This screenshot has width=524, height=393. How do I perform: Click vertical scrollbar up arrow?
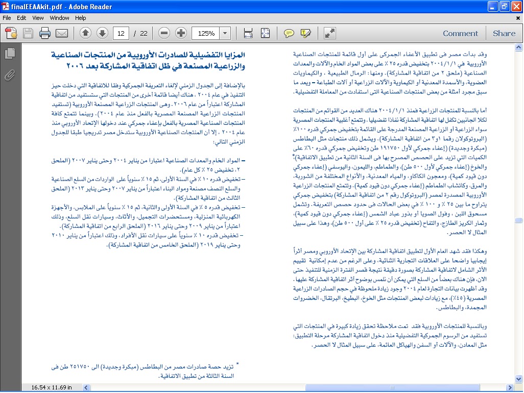pyautogui.click(x=519, y=47)
